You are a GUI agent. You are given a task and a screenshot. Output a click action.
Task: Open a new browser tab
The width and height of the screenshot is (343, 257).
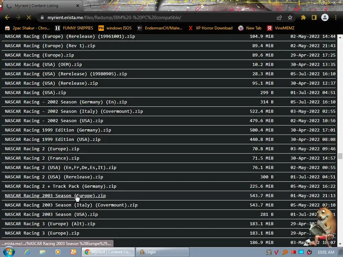[x=90, y=6]
